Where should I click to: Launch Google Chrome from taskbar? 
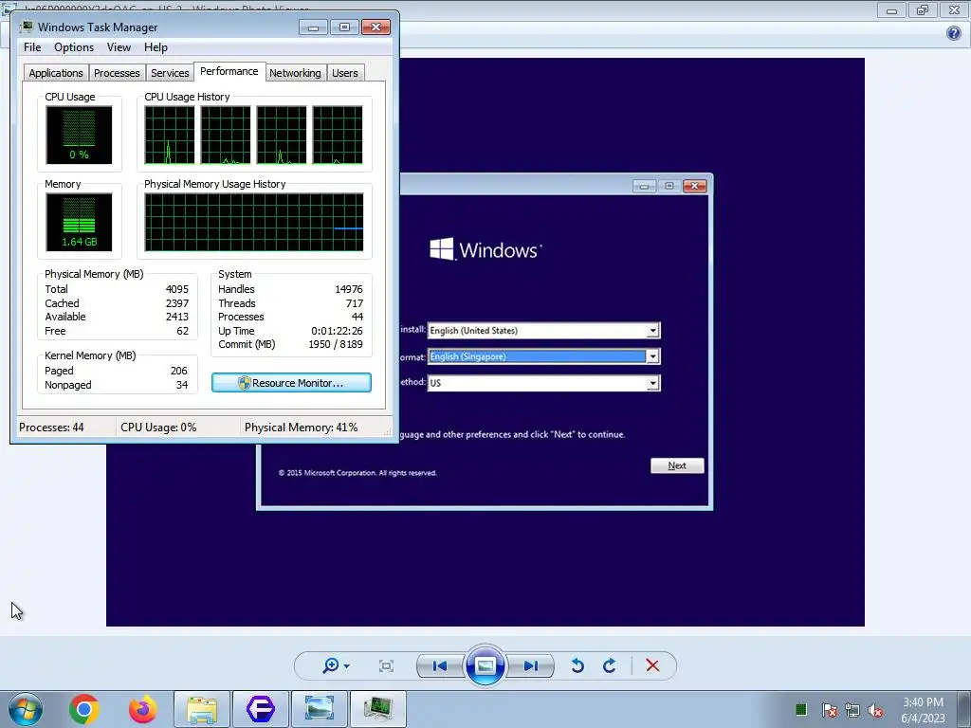pyautogui.click(x=84, y=709)
